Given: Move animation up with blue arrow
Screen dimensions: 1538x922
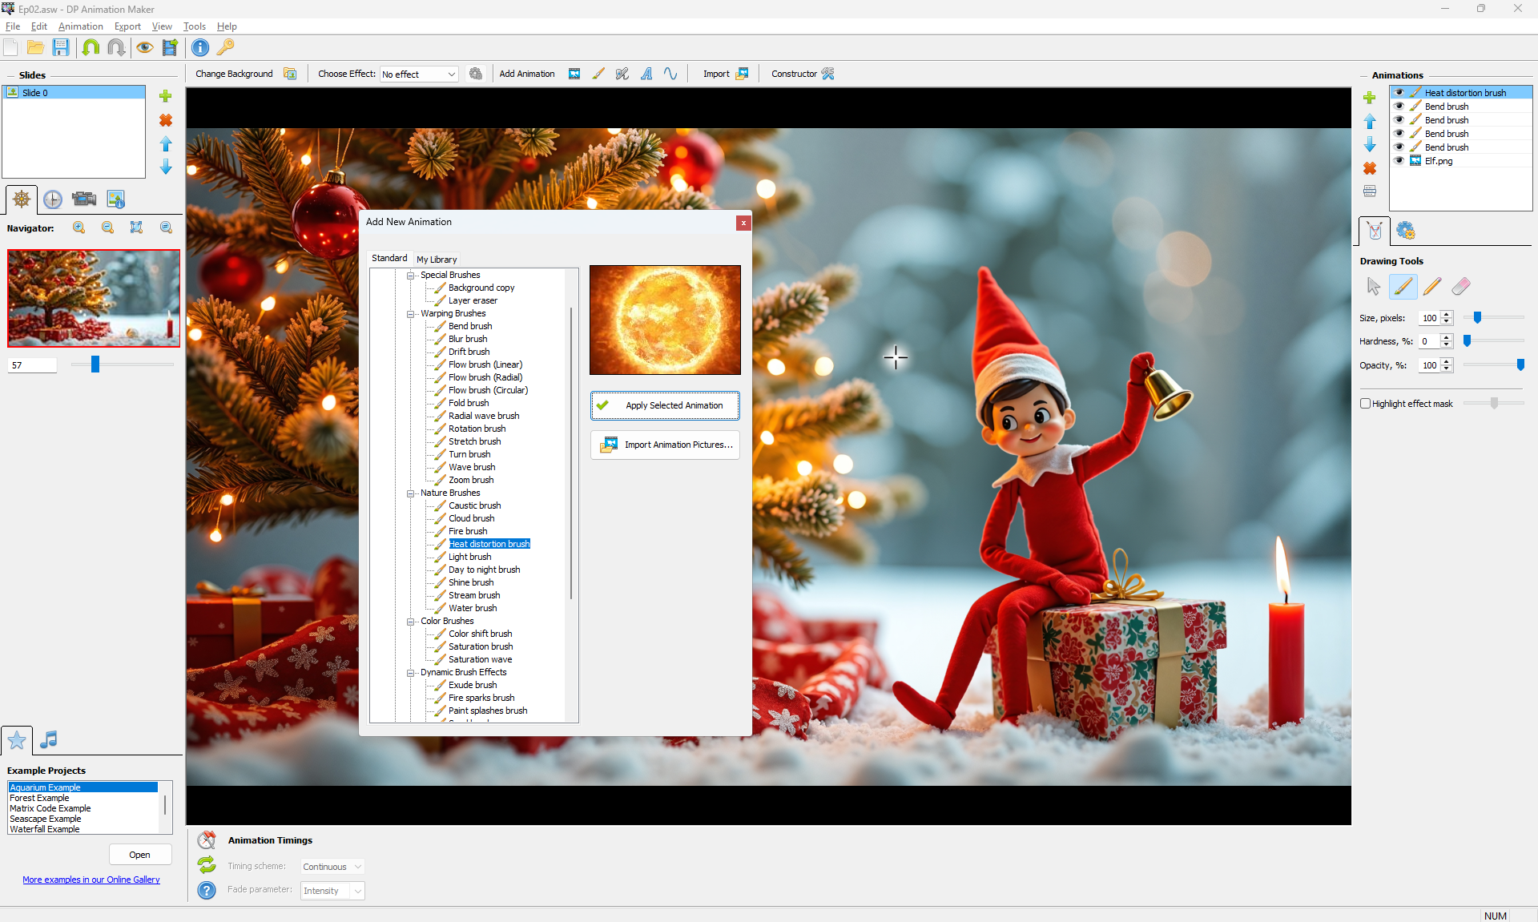Looking at the screenshot, I should (1370, 122).
